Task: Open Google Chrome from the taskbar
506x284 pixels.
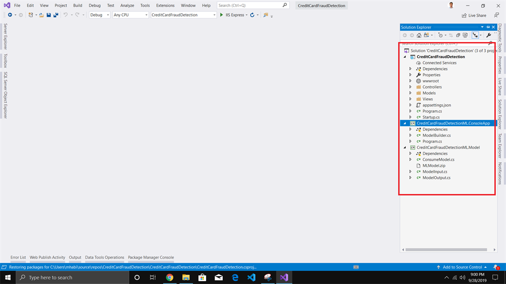Action: (x=169, y=277)
